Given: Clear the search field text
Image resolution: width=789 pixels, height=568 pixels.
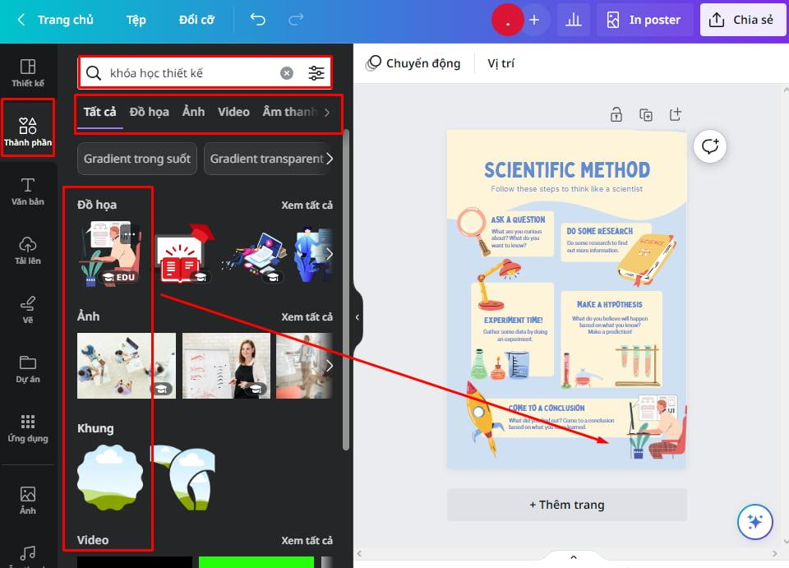Looking at the screenshot, I should (x=286, y=73).
